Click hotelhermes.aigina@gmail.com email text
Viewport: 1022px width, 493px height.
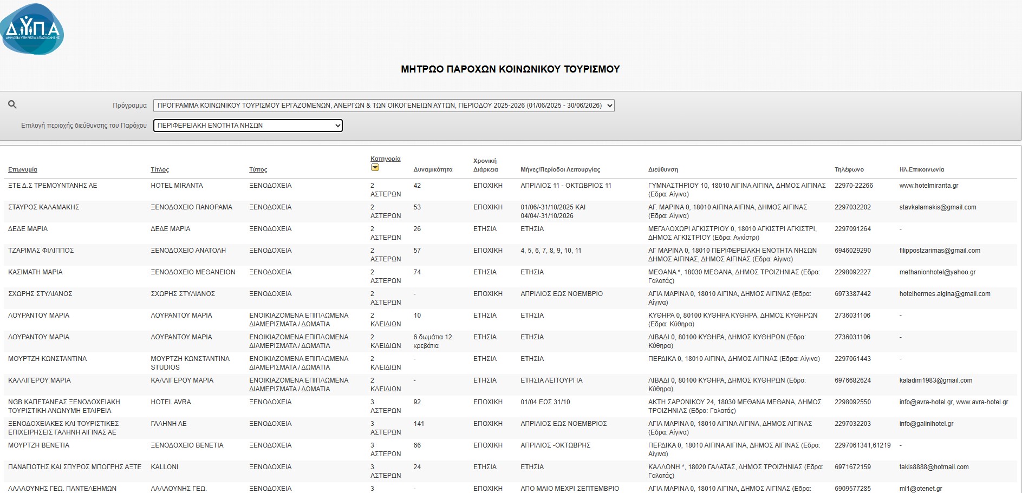click(945, 294)
